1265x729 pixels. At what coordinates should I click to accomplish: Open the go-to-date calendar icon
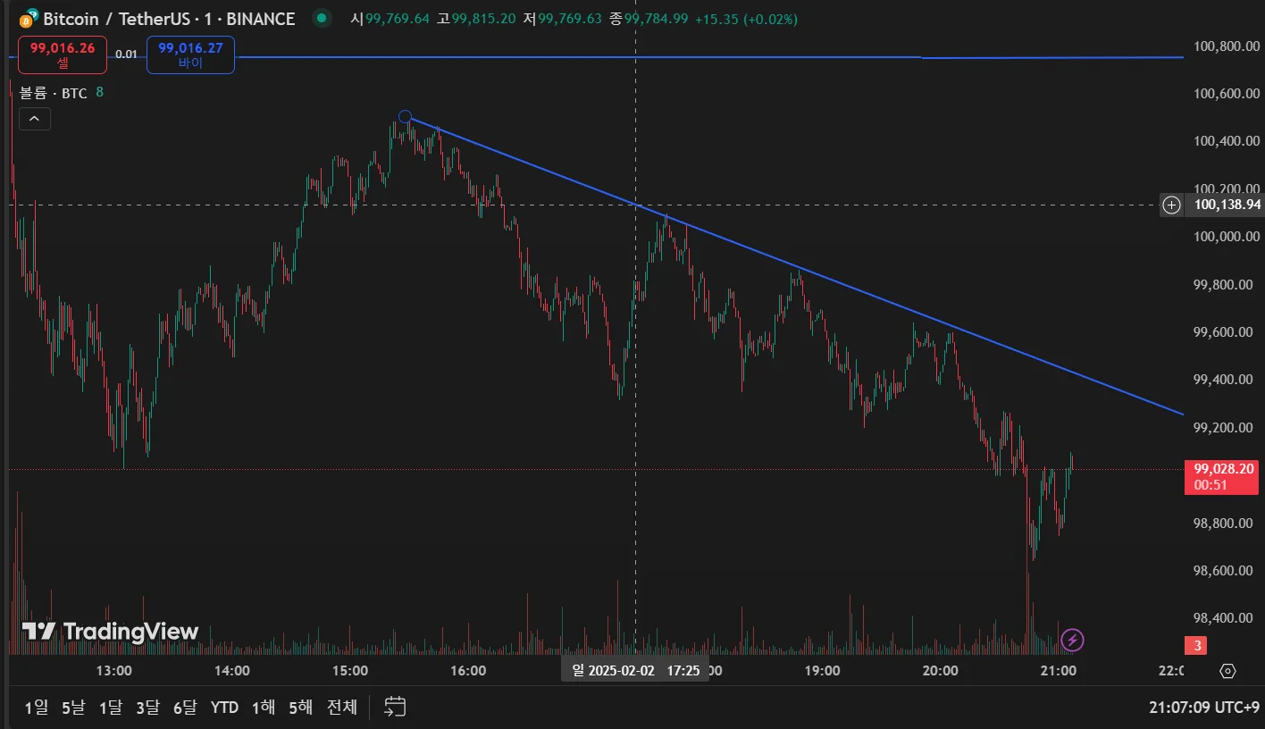point(395,707)
